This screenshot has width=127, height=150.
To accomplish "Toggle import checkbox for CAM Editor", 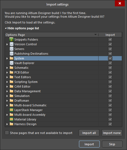I will point(110,86).
